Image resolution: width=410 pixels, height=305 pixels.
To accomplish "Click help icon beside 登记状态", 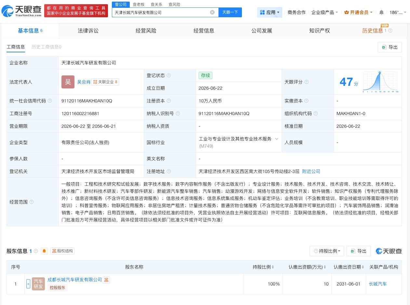I will tap(169, 75).
